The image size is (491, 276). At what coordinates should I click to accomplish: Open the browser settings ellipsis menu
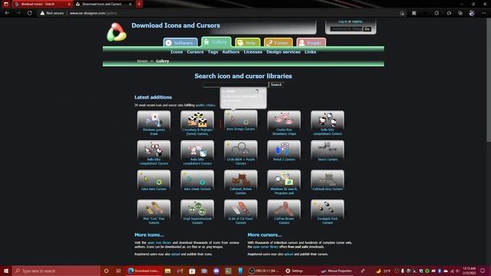click(484, 13)
